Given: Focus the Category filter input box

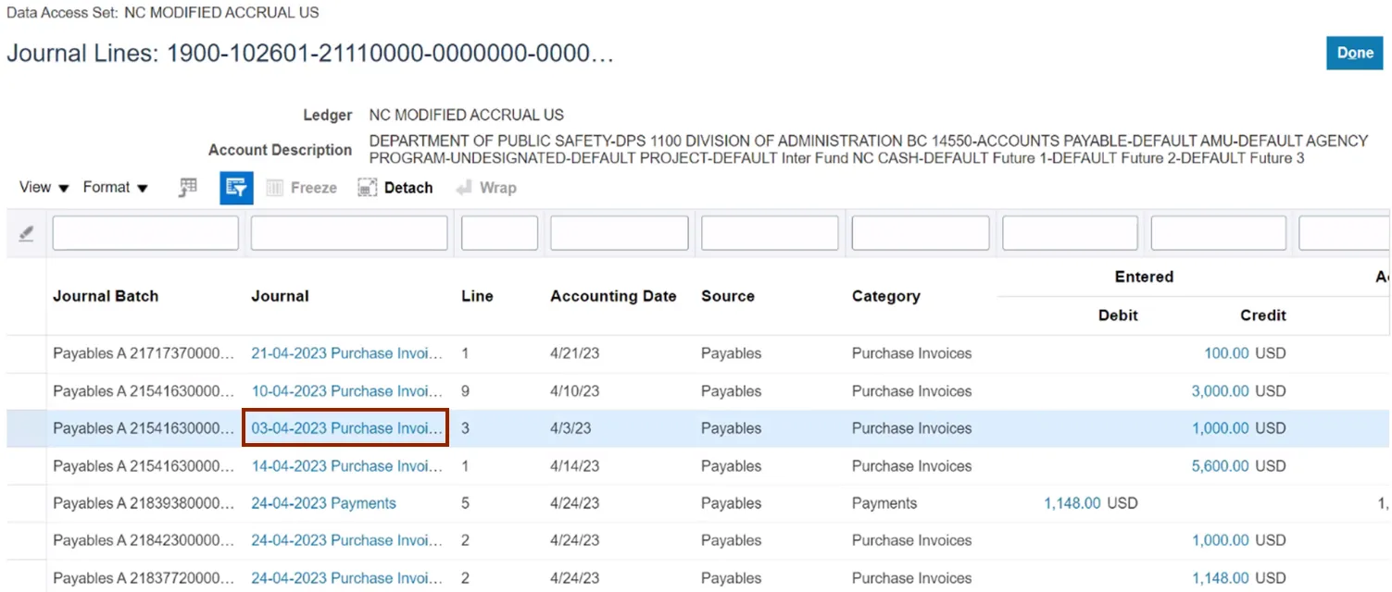Looking at the screenshot, I should [x=920, y=233].
